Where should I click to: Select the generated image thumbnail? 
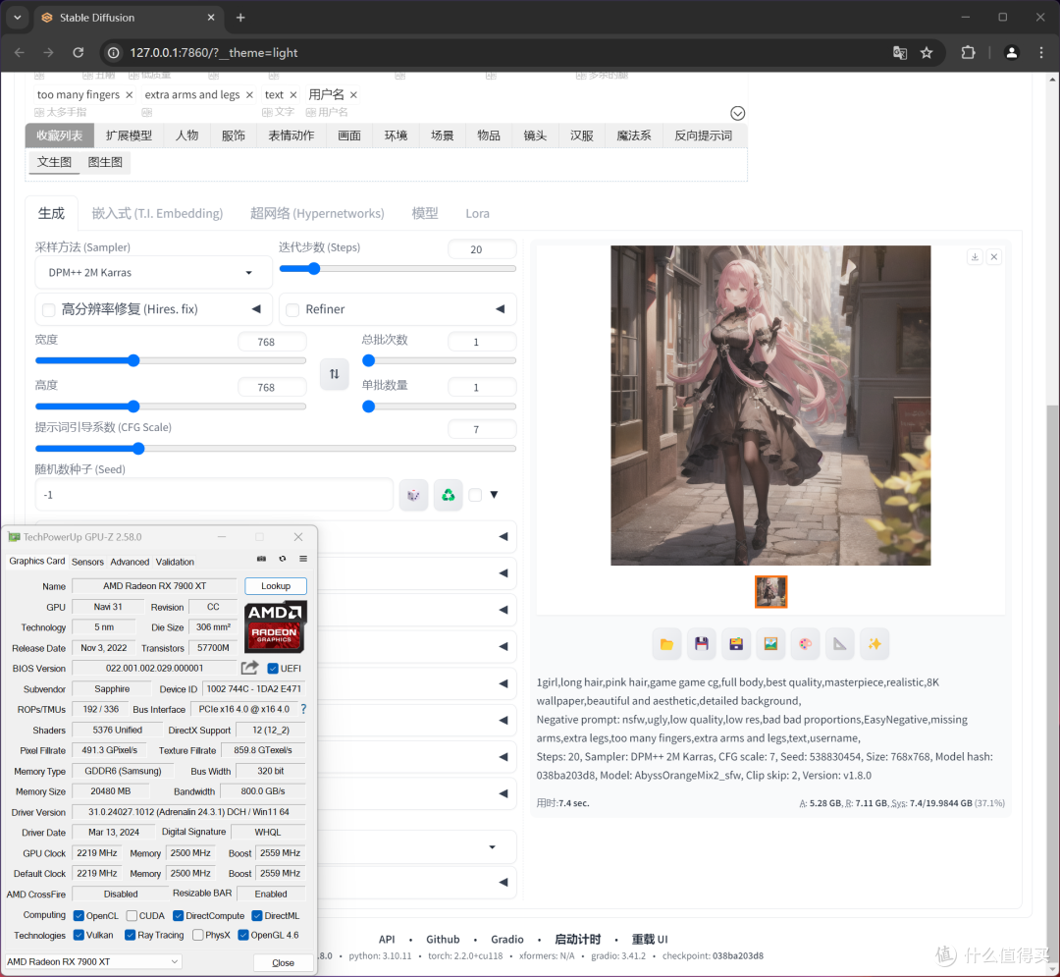[770, 592]
